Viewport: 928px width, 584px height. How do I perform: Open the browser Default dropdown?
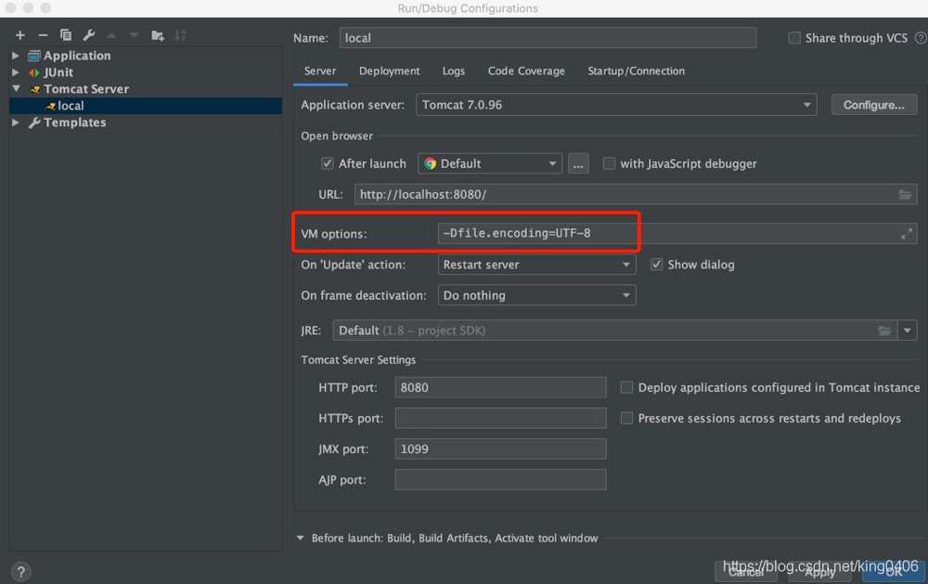[490, 163]
